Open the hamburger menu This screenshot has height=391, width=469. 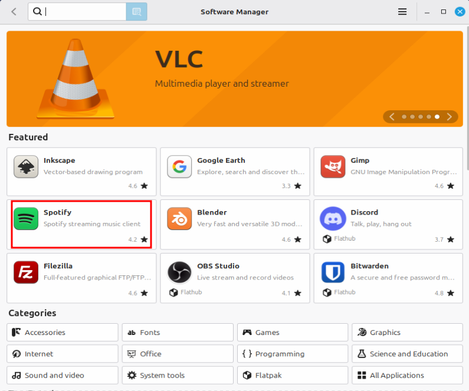tap(402, 12)
